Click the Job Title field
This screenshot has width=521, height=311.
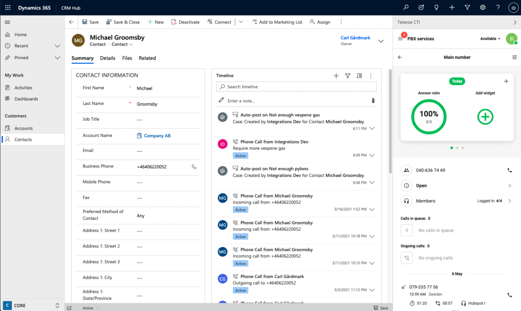pos(168,120)
